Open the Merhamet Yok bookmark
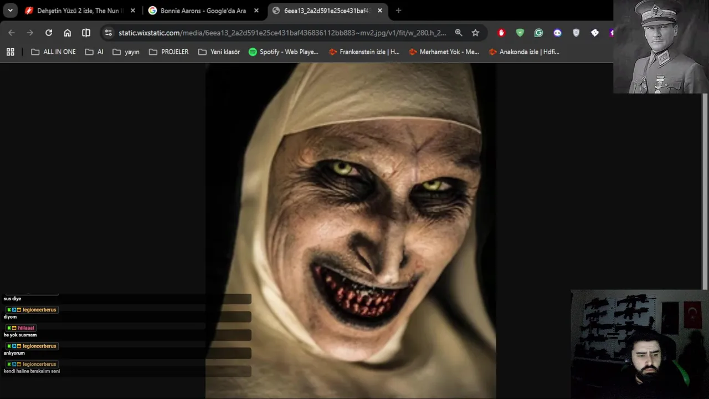The image size is (709, 399). (444, 52)
